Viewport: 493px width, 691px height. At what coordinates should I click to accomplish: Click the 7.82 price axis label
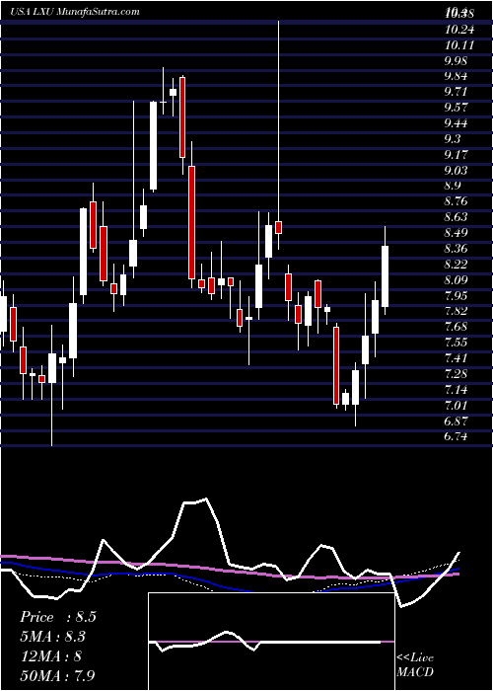coord(457,312)
